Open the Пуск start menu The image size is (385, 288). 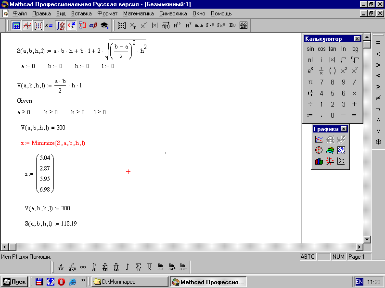tap(14, 282)
